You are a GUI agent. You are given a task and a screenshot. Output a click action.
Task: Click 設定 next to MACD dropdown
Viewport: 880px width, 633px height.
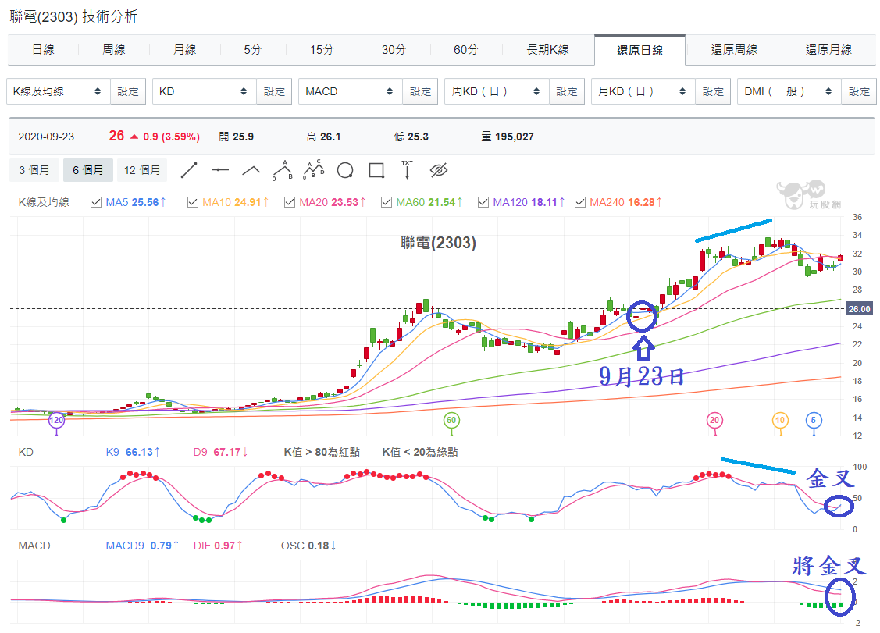tap(420, 91)
